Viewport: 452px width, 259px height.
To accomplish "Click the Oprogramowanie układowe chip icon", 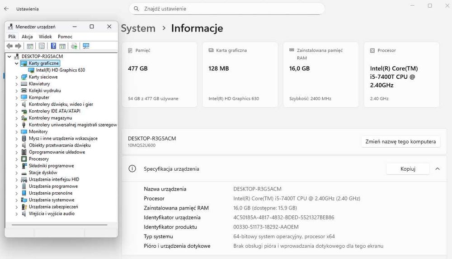I will (24, 152).
